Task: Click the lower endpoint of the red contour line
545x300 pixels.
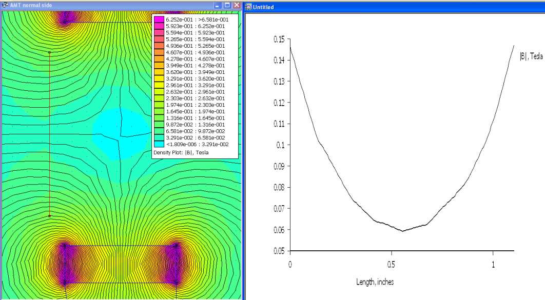Action: click(x=49, y=216)
